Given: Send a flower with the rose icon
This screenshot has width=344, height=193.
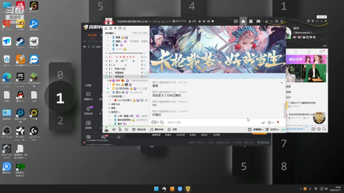Looking at the screenshot, I should click(x=278, y=122).
